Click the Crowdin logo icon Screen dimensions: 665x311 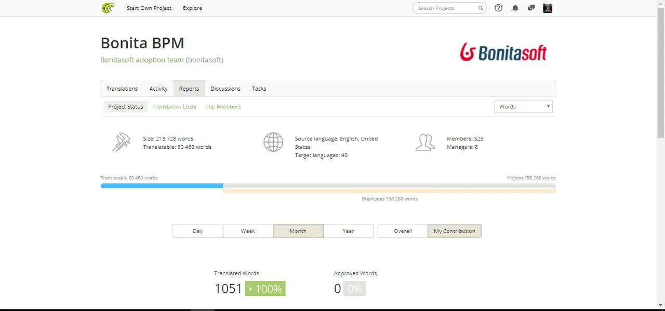coord(108,8)
